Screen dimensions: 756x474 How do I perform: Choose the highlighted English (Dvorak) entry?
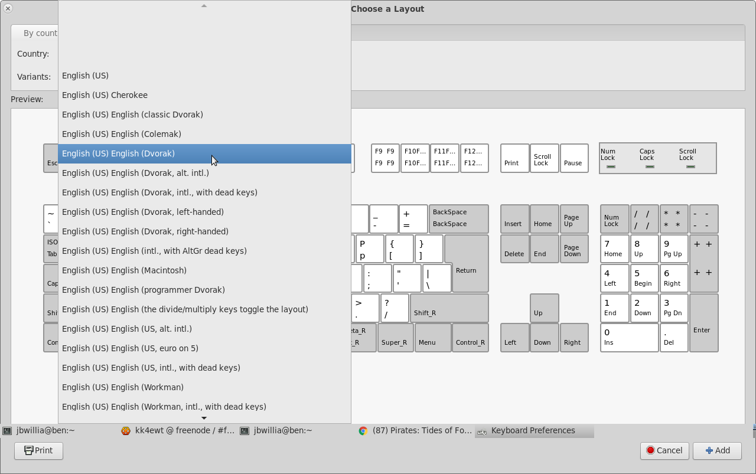[x=204, y=153]
